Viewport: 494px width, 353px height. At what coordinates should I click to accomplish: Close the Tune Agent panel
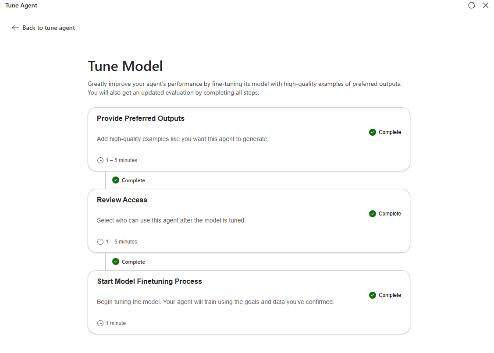click(x=486, y=5)
